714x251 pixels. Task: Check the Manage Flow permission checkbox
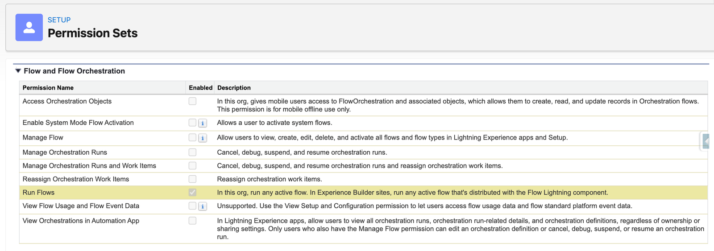tap(192, 138)
